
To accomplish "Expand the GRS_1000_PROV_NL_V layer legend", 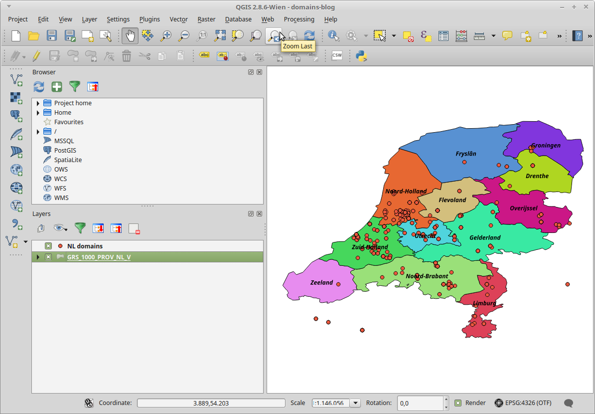I will point(38,257).
